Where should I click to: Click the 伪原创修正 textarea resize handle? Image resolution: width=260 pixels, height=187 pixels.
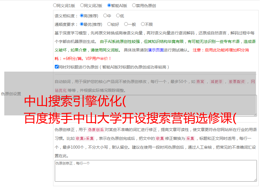(x=255, y=180)
